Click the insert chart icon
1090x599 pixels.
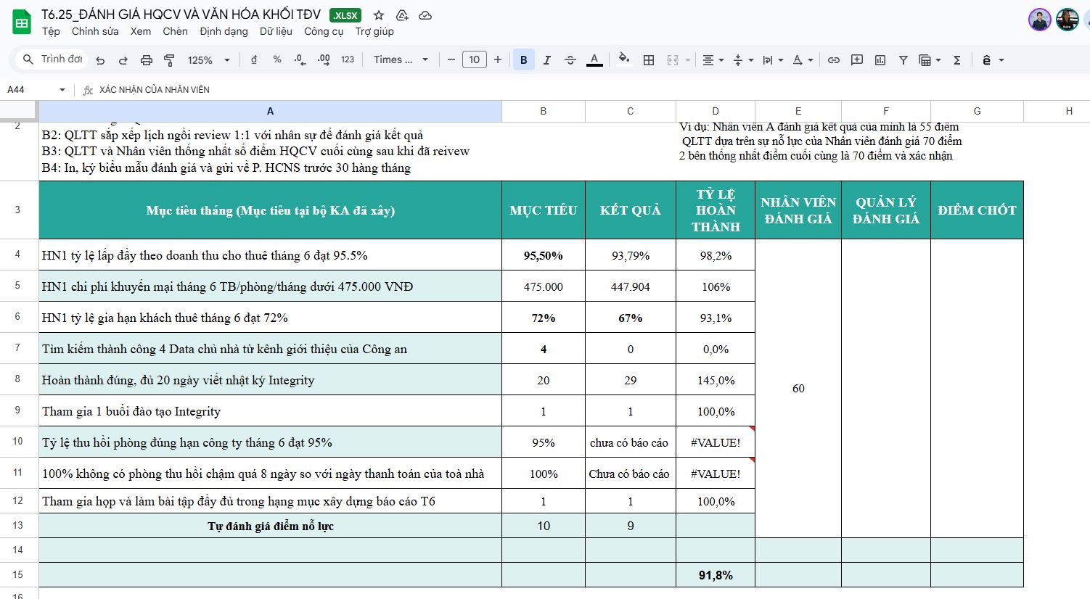click(880, 60)
